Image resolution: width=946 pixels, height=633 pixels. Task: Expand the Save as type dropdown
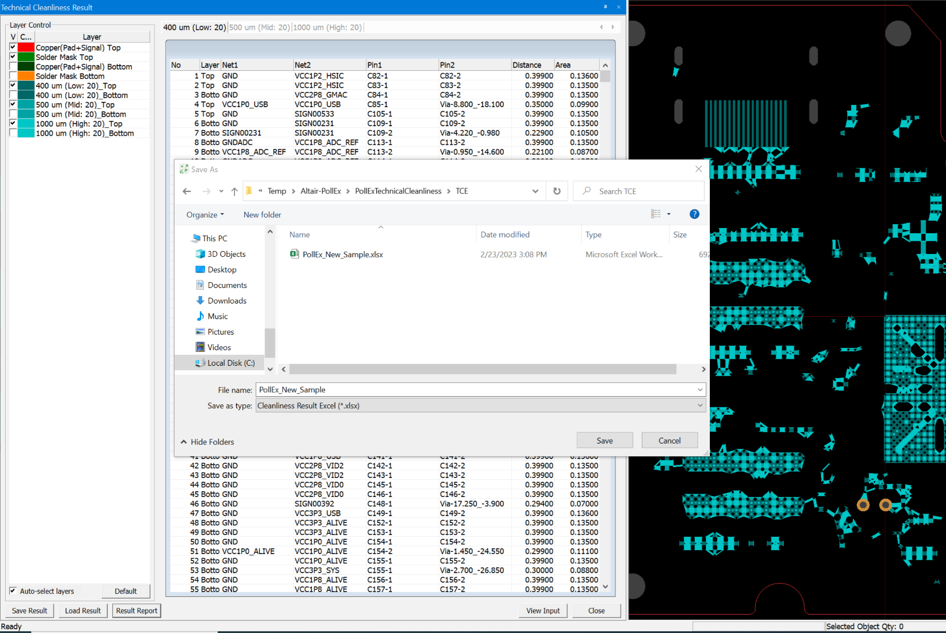tap(700, 405)
